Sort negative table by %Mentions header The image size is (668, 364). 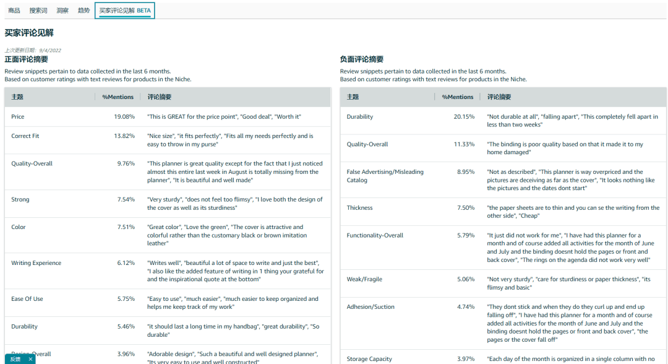(458, 97)
